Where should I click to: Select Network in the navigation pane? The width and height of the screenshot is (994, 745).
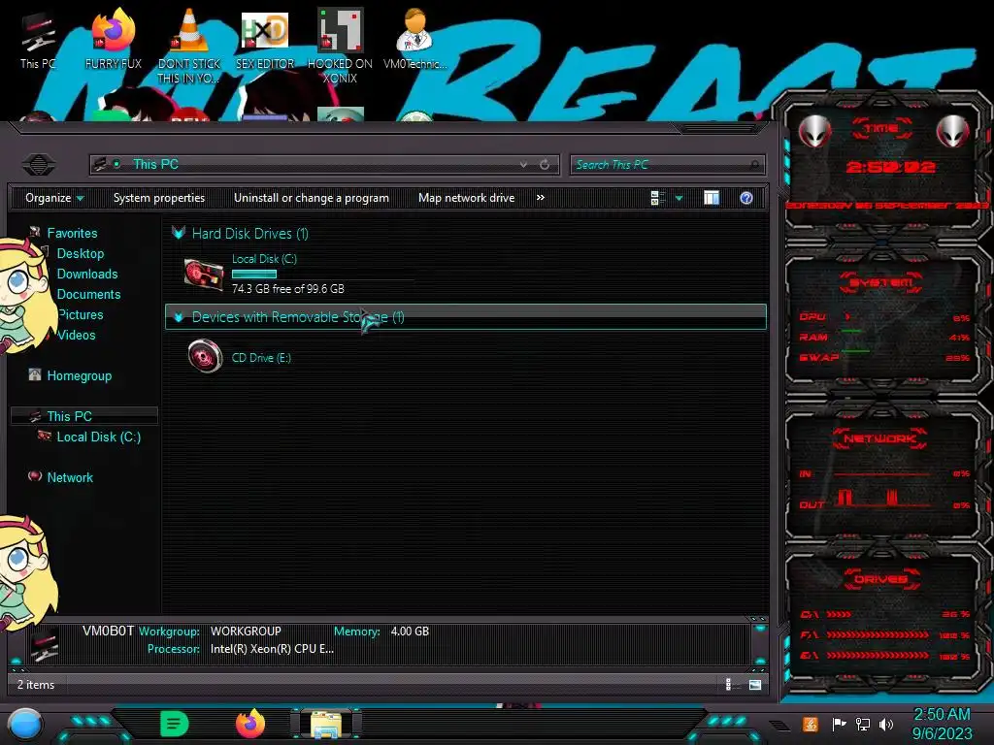pos(70,477)
